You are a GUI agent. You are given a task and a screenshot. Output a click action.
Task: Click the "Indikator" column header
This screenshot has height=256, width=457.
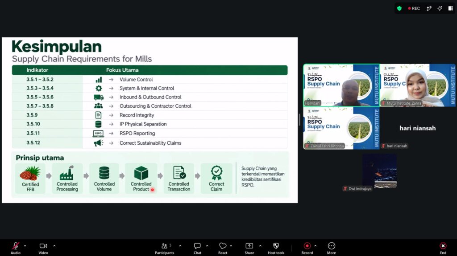point(37,70)
